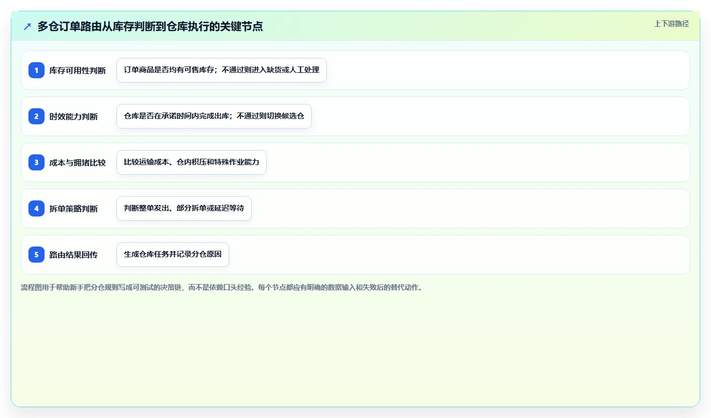Click the title 多仓订单路由从库存判断到仓库执行的关键节点

[150, 26]
